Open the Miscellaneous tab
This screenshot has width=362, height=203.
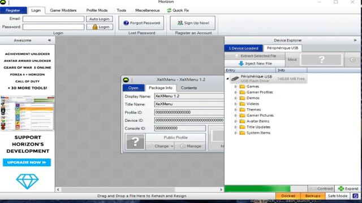147,10
